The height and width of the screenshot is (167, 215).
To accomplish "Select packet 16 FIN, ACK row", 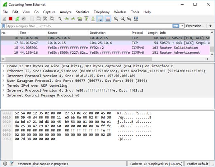I will [x=105, y=38].
